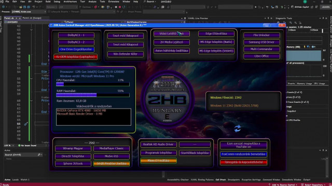Click the Teszt mód Bekapcsol button
Screen dimensions: 332x186
126,36
